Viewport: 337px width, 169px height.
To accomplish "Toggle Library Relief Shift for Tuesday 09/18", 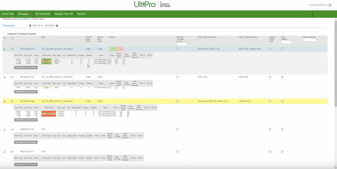I will point(270,77).
